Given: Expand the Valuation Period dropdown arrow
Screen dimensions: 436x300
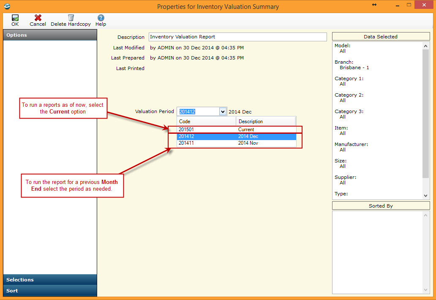Looking at the screenshot, I should [x=223, y=112].
